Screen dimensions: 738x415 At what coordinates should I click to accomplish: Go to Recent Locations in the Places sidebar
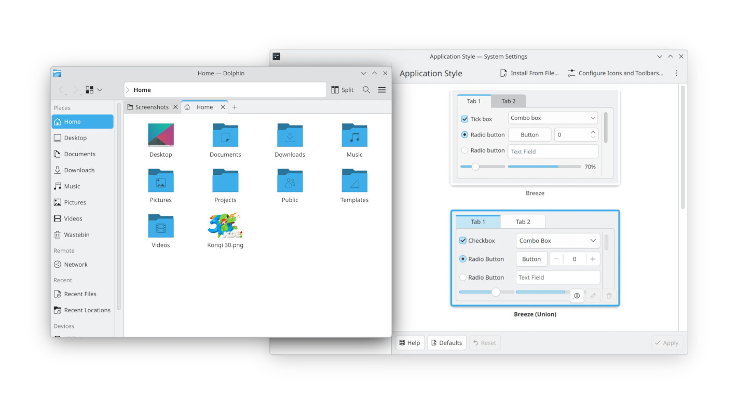(83, 310)
